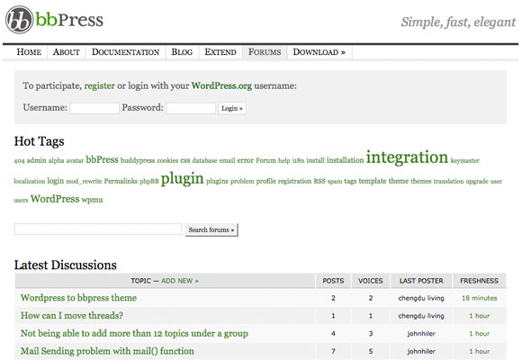Open the spam tag

pyautogui.click(x=335, y=182)
